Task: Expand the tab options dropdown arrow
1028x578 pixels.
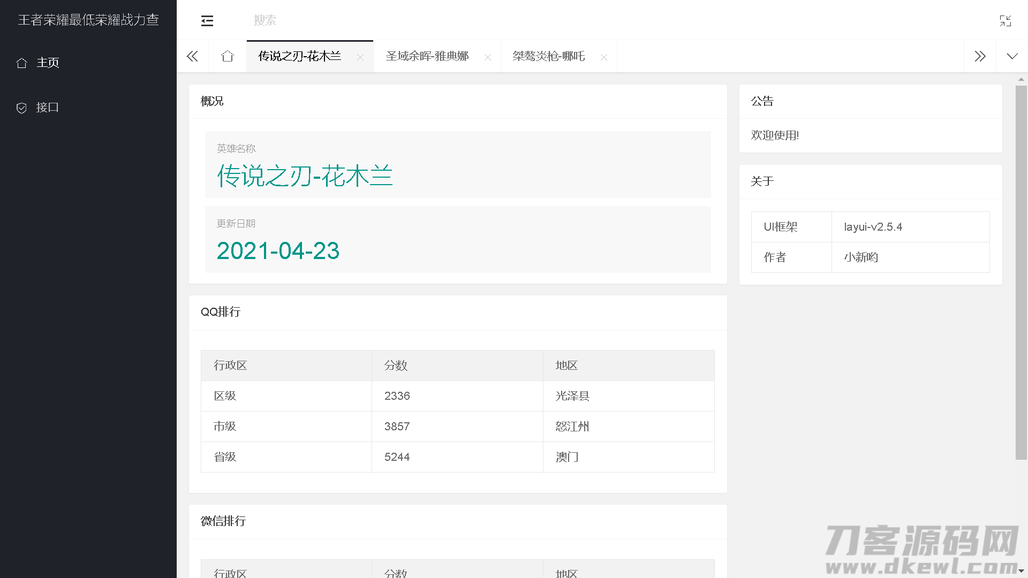Action: click(x=1012, y=56)
